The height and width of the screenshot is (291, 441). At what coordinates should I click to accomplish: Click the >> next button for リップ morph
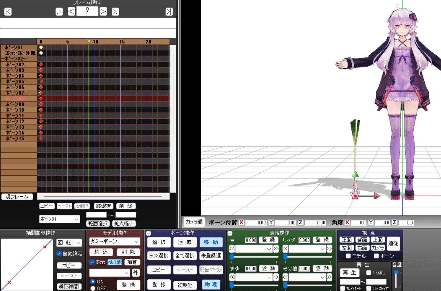[329, 249]
